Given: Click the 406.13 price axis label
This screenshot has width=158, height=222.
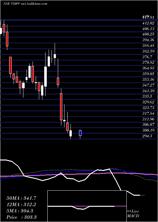Looking at the screenshot, I should coord(148,29).
